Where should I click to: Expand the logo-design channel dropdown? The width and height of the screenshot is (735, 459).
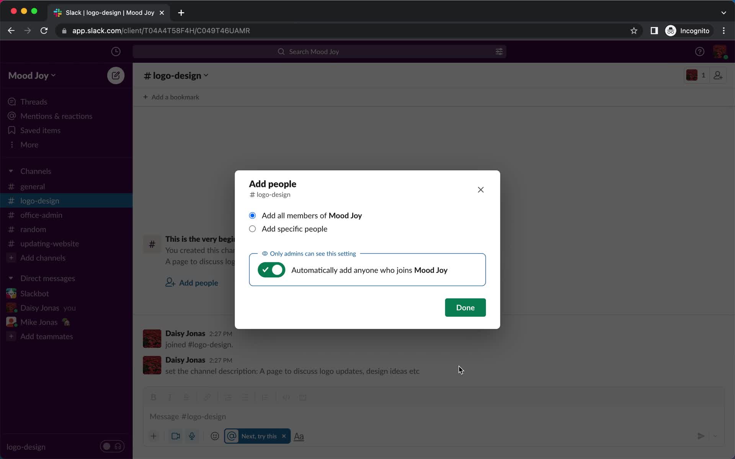pos(206,75)
